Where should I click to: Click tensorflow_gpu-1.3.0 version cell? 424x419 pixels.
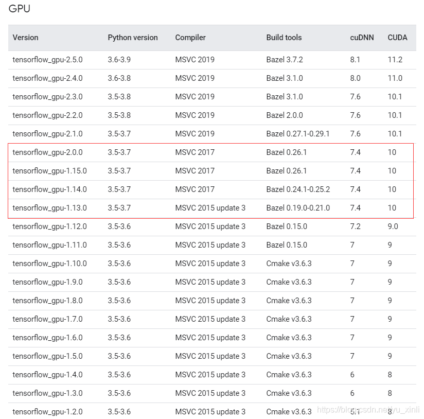click(x=47, y=393)
